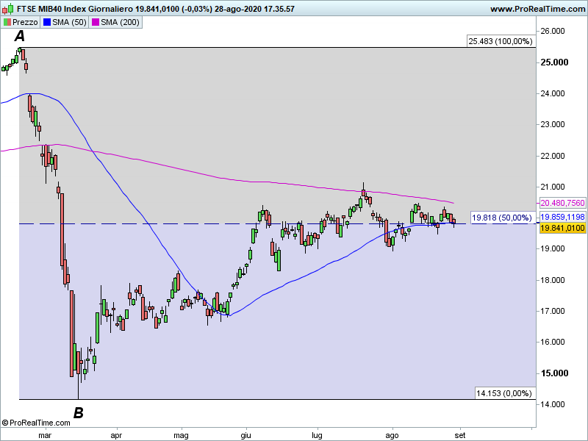Select the Prezzo legend tab
Screen dimensions: 588x441
click(x=21, y=22)
